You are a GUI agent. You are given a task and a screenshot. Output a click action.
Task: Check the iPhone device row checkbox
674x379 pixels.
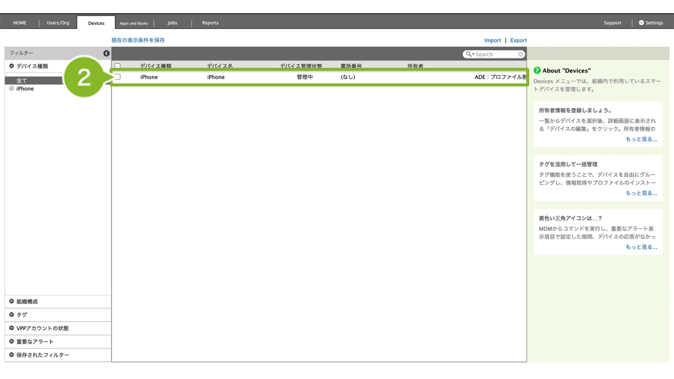(x=118, y=77)
